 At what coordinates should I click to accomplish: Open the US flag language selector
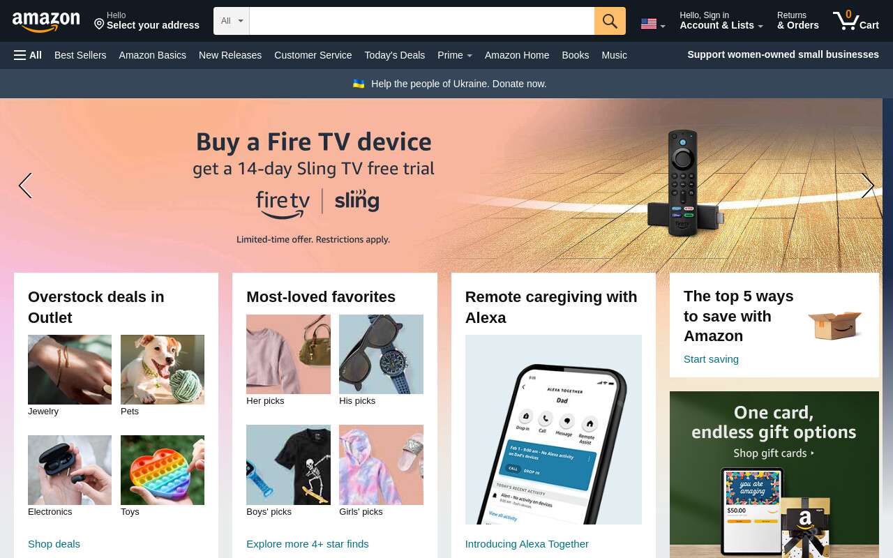click(x=653, y=24)
